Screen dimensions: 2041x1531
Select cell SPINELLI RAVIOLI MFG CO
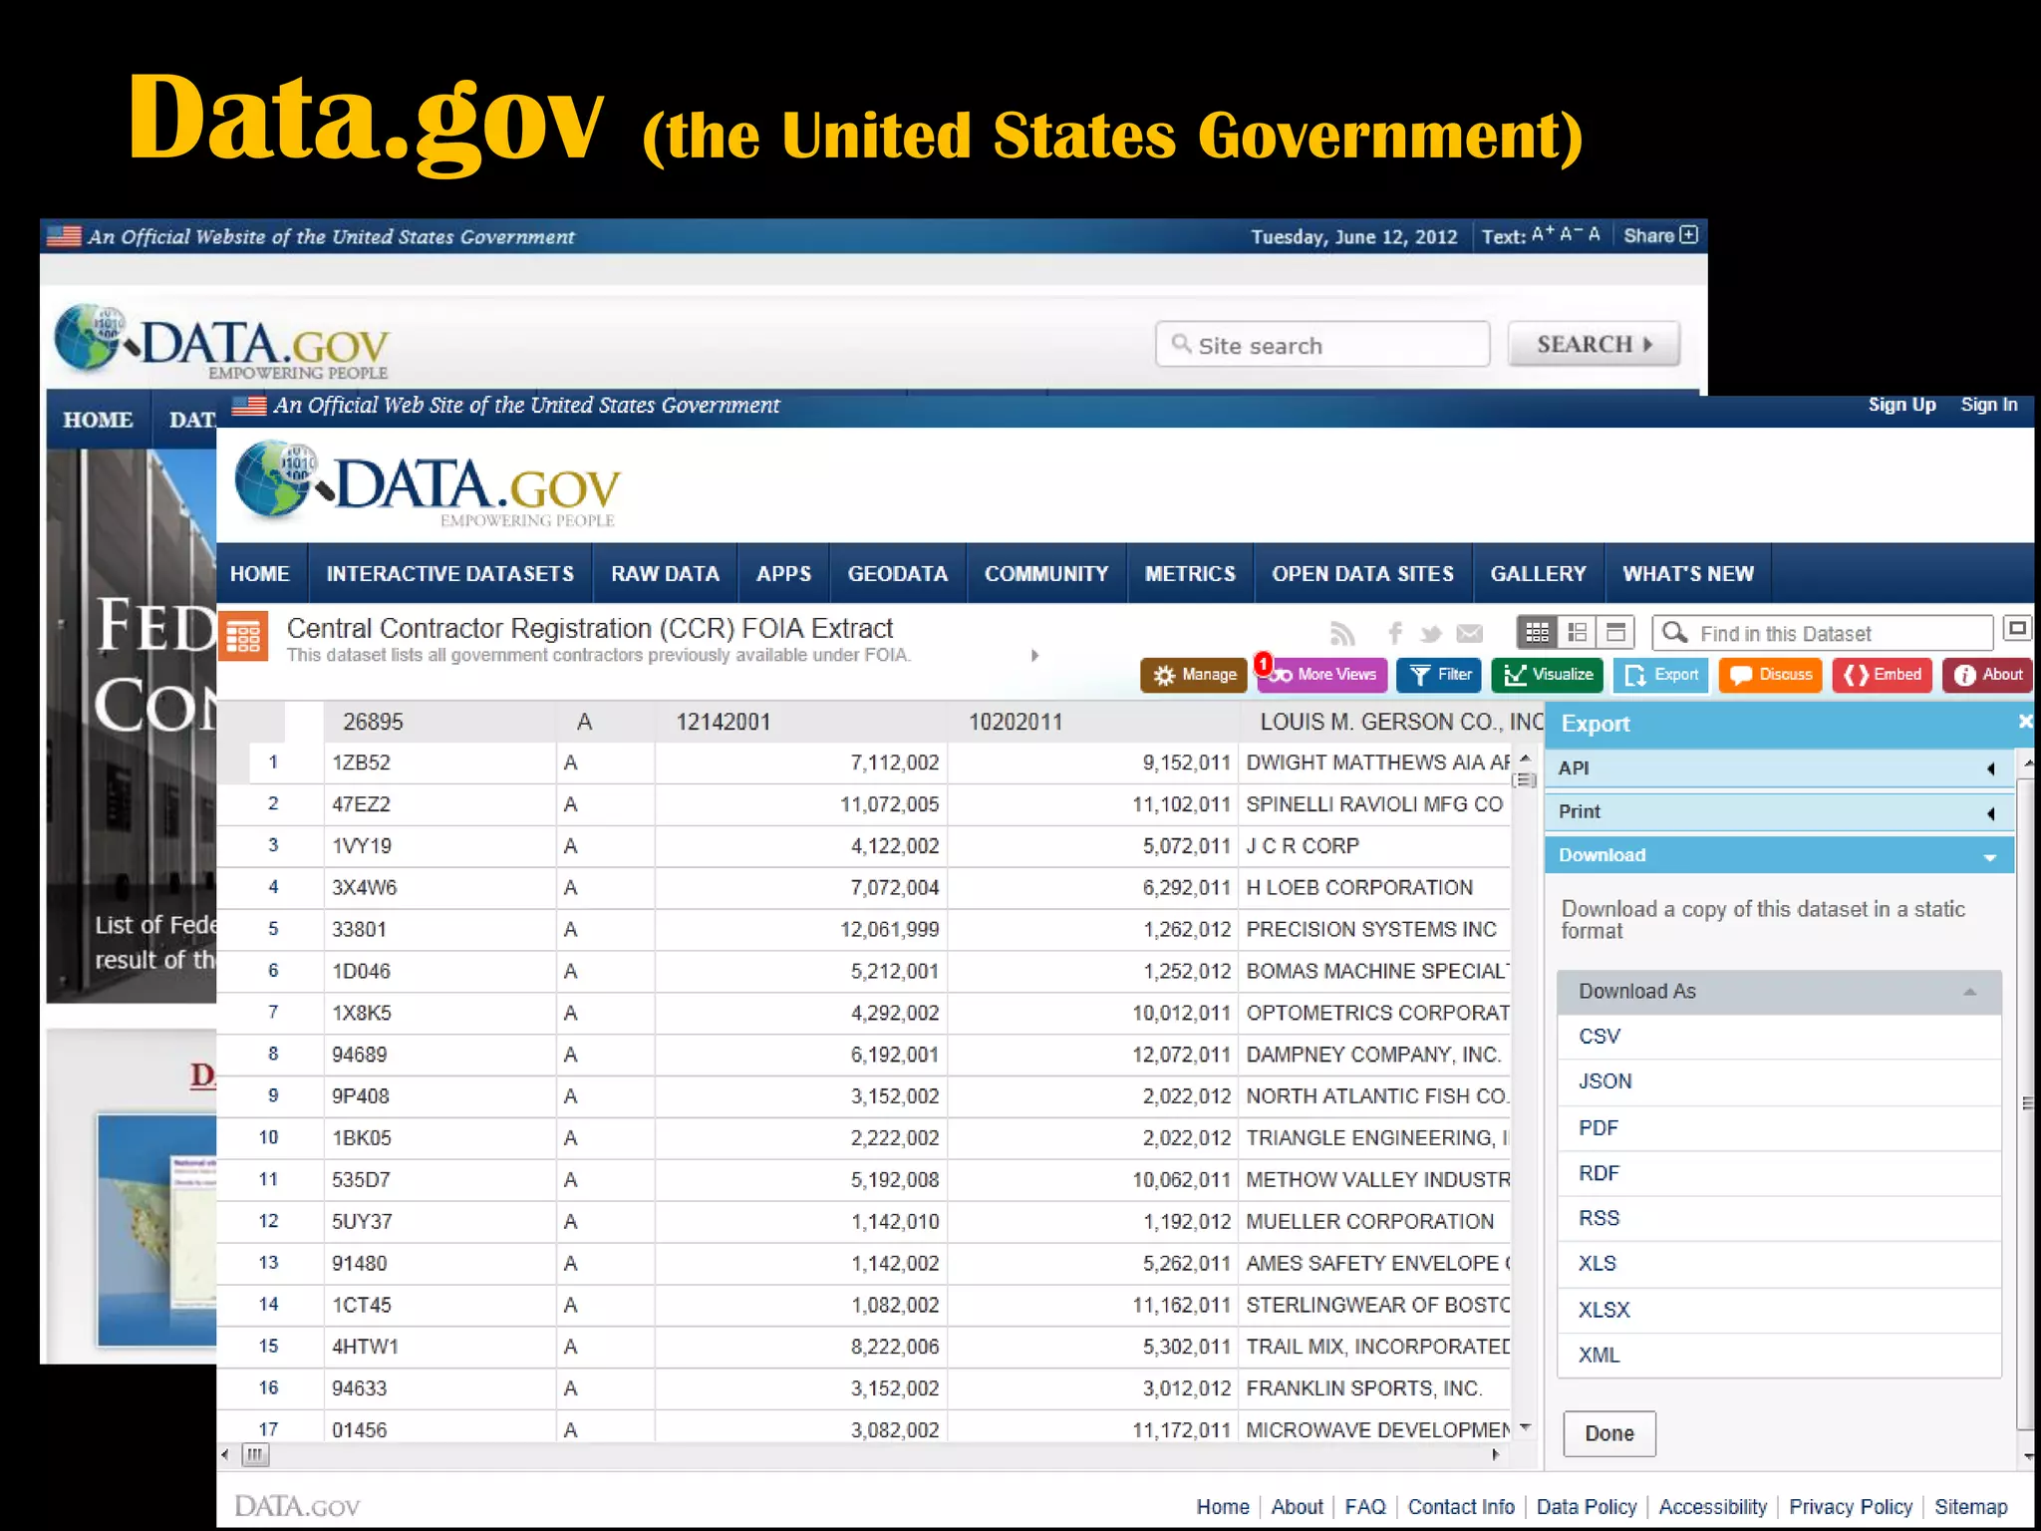(1374, 804)
